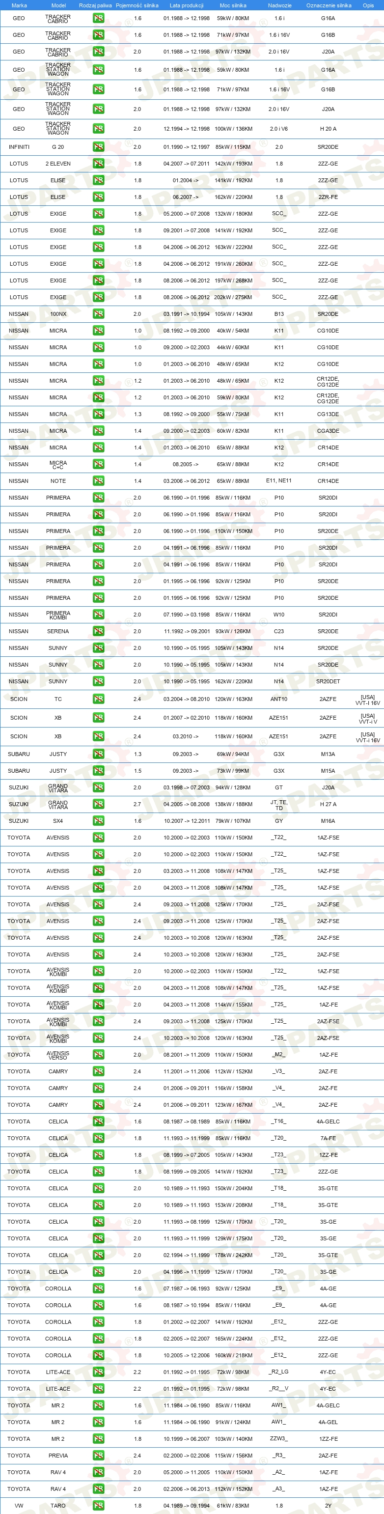Click the 'ZZW3_' body cell

tap(279, 1439)
